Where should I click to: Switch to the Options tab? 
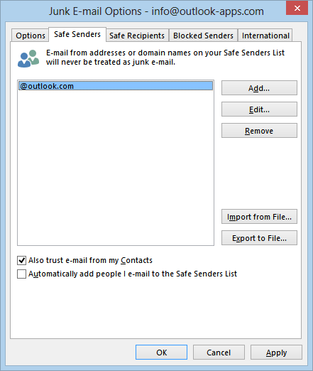tap(31, 36)
